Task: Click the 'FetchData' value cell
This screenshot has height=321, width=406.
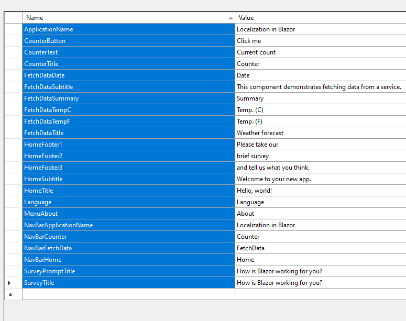Action: (320, 248)
